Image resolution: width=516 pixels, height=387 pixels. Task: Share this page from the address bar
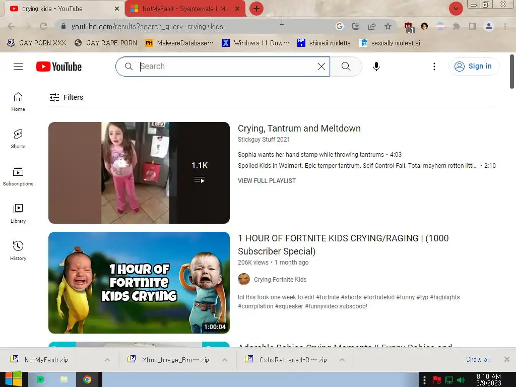pyautogui.click(x=372, y=26)
